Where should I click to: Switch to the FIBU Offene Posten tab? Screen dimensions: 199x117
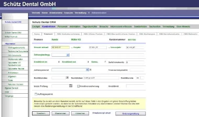(93, 34)
